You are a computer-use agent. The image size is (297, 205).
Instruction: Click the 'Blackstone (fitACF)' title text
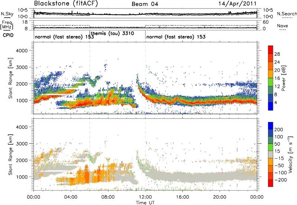point(66,3)
